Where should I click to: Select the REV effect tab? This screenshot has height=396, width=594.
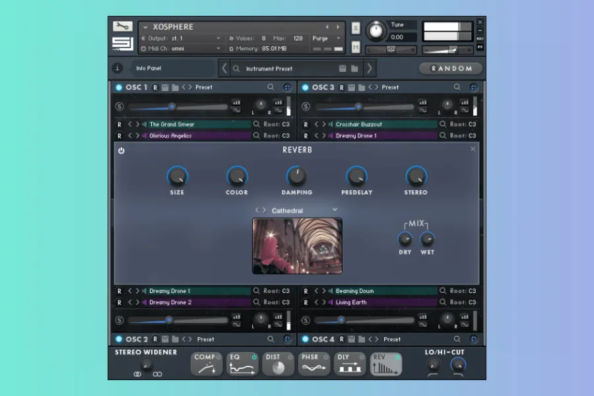tap(385, 364)
